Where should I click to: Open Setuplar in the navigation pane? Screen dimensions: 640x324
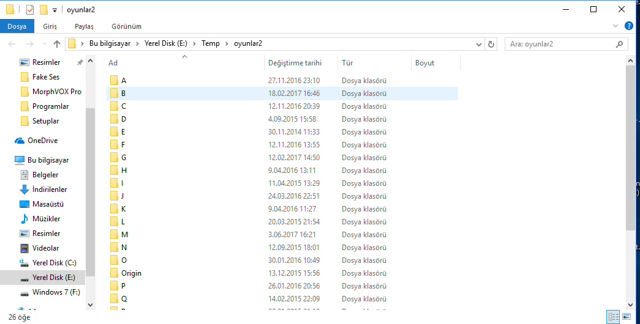click(46, 121)
